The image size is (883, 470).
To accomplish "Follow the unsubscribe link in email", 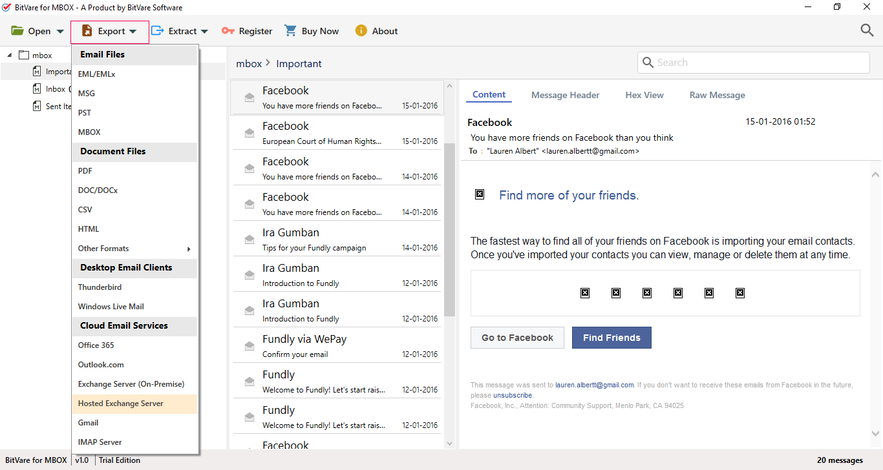I will tap(512, 395).
